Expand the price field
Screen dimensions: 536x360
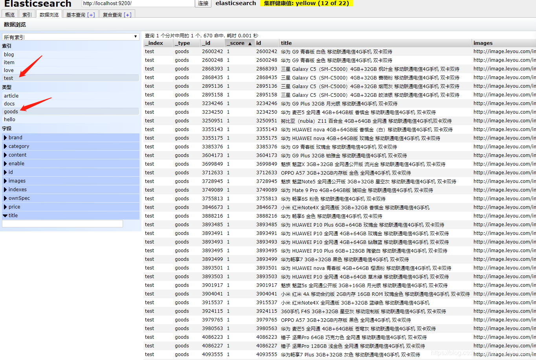point(71,207)
